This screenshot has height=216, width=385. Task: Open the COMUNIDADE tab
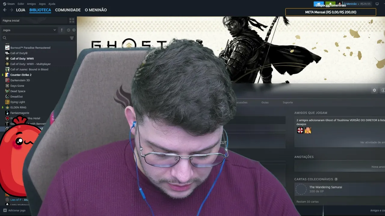click(x=68, y=10)
